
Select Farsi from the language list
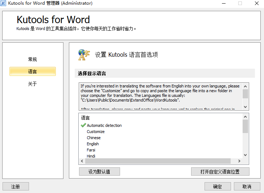click(x=91, y=150)
